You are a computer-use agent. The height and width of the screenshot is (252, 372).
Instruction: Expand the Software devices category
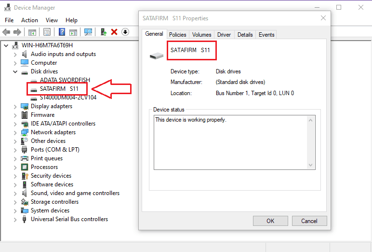pos(15,185)
